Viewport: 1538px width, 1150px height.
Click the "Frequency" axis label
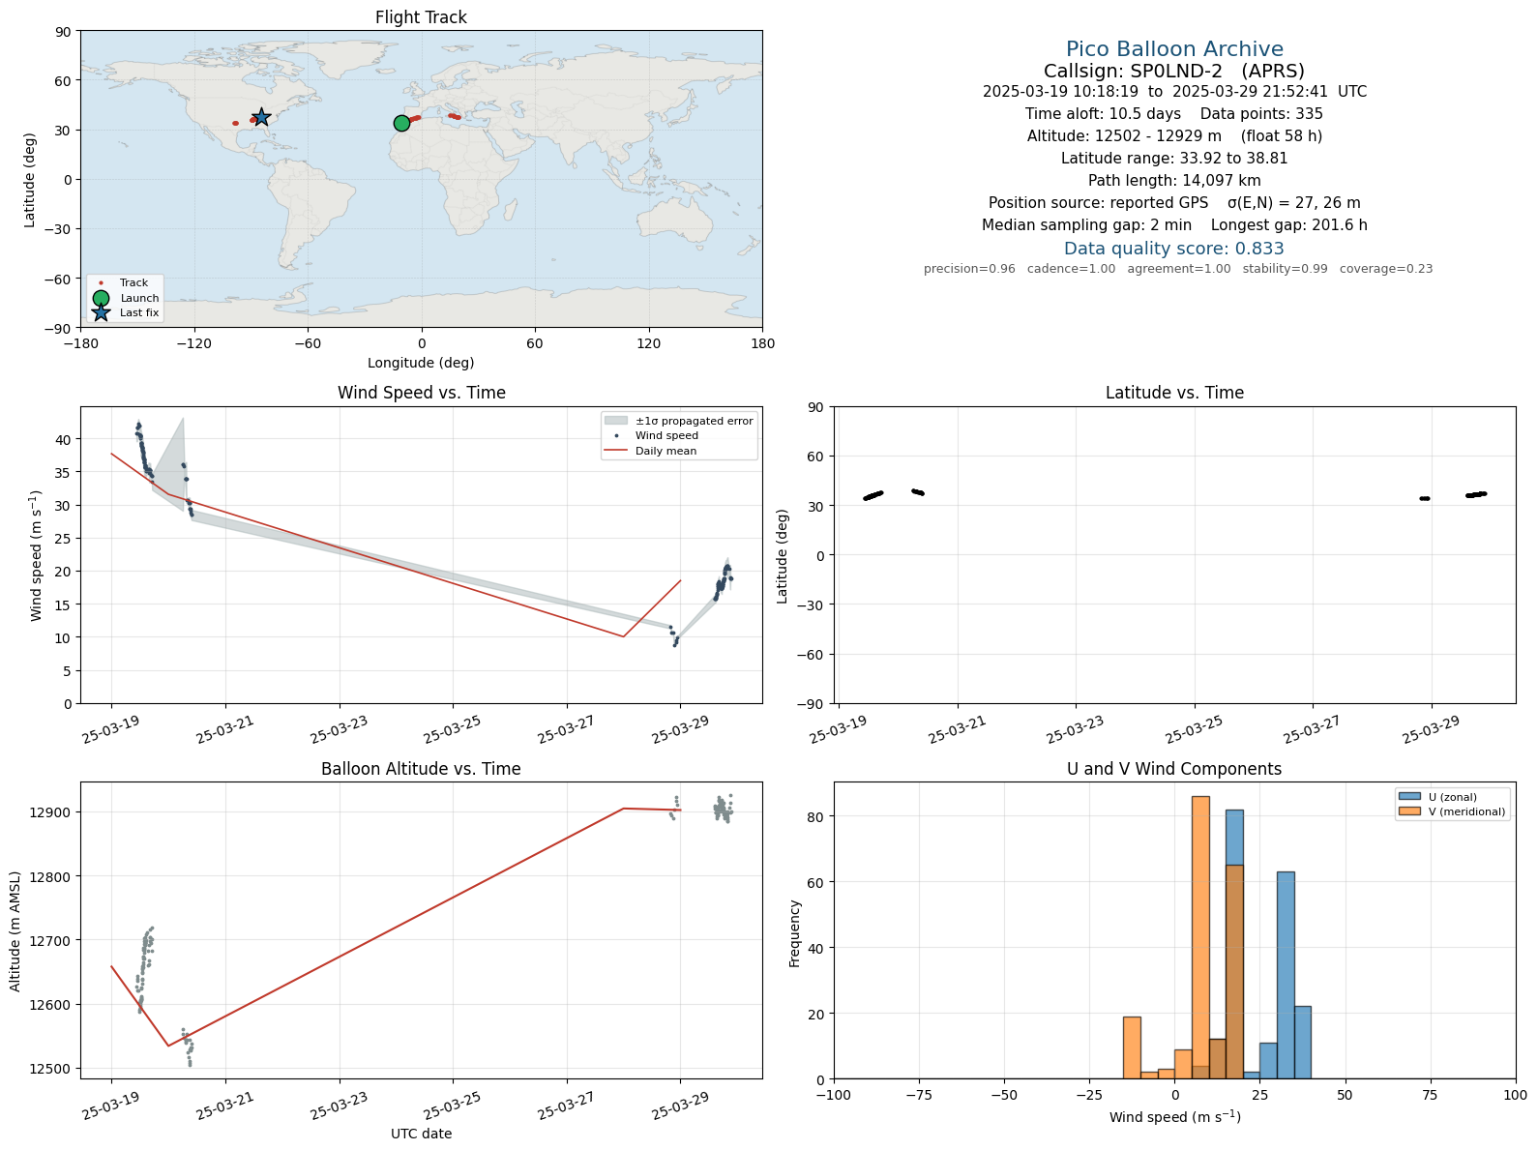(795, 933)
